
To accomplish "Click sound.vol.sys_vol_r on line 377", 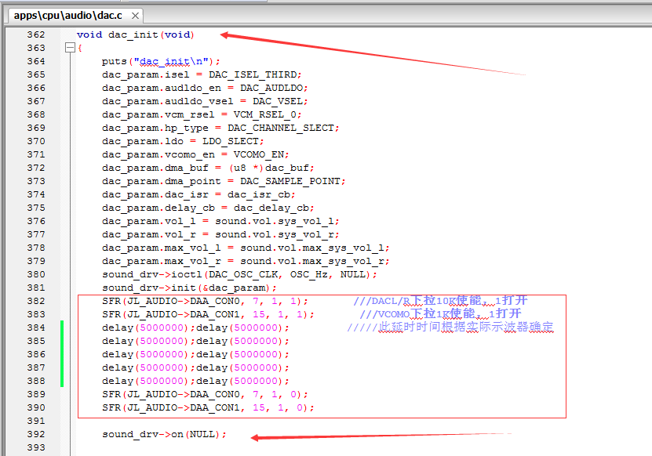I will pyautogui.click(x=275, y=234).
